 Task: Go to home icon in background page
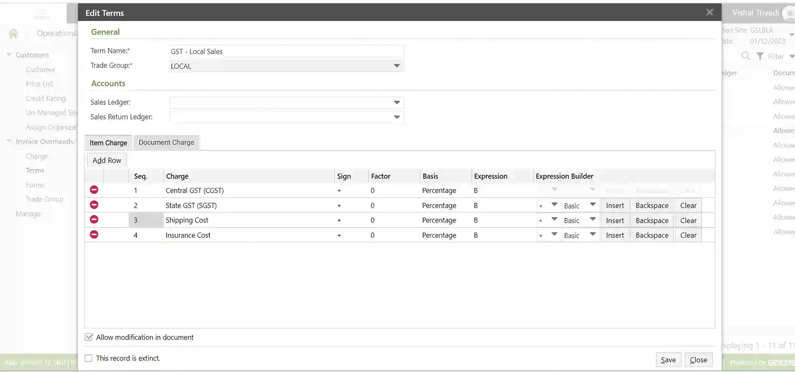tap(13, 34)
